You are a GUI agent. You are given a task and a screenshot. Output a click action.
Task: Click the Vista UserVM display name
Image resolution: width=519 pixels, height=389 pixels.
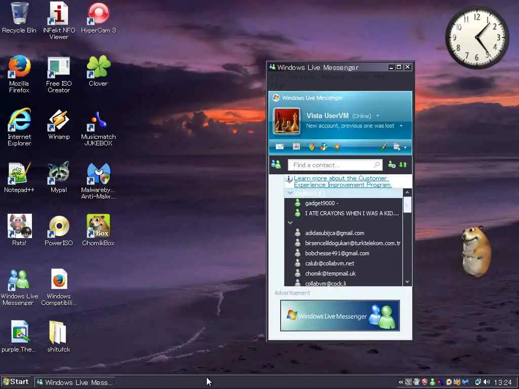click(327, 115)
